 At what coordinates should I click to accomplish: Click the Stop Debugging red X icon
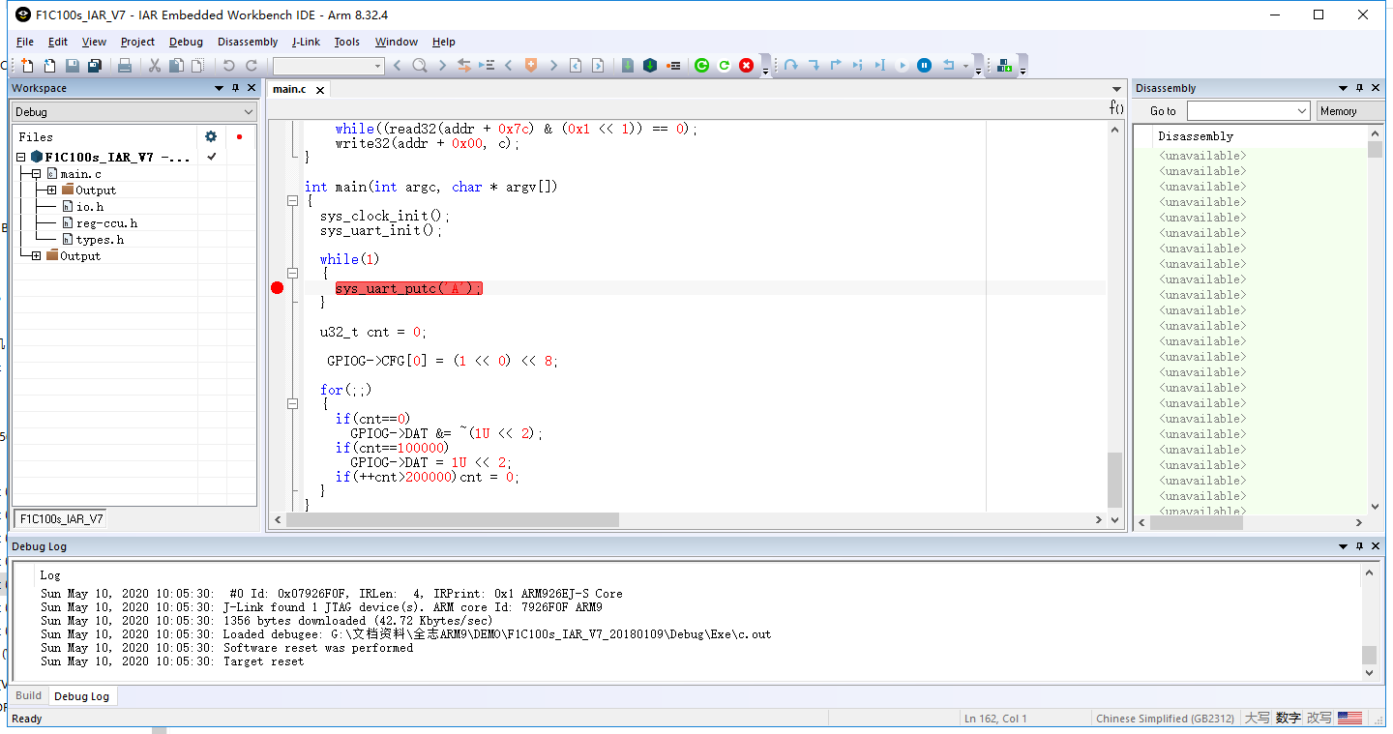746,66
